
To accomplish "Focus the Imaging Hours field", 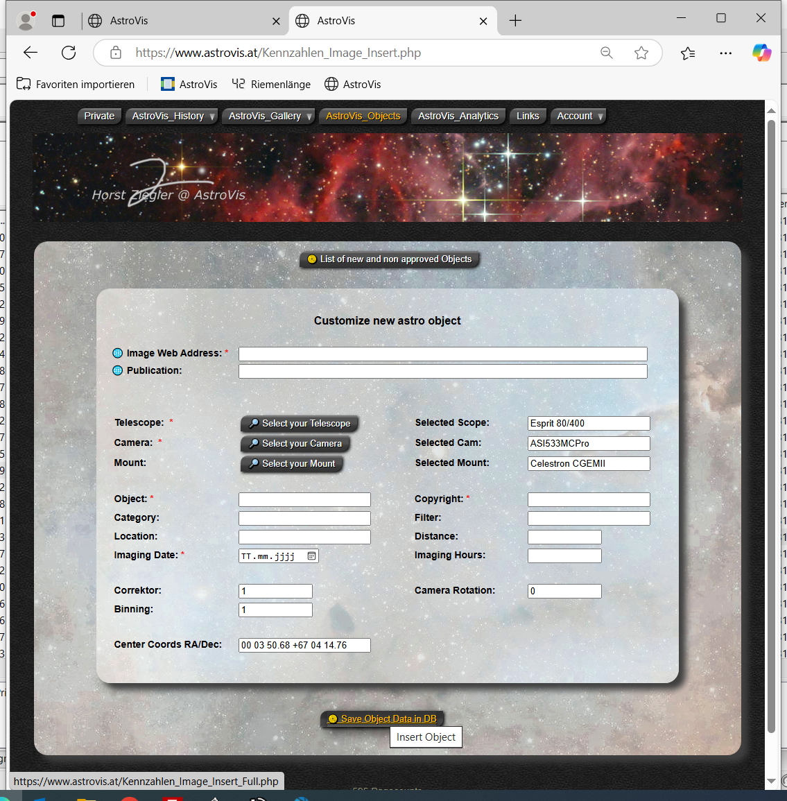I will coord(564,555).
